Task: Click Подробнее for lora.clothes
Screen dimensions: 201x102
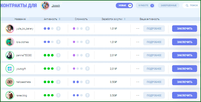Action: point(154,42)
